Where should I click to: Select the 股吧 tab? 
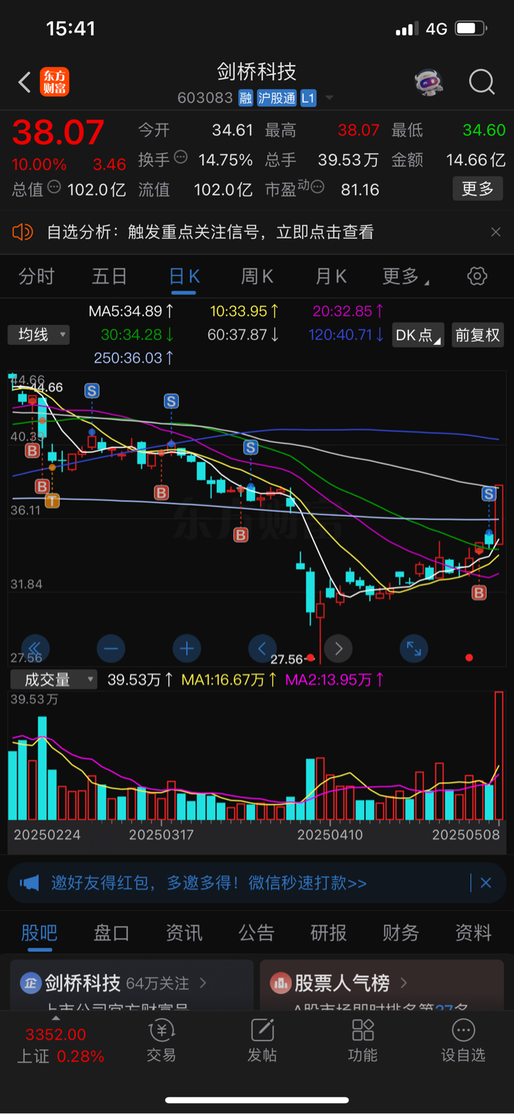(x=39, y=932)
